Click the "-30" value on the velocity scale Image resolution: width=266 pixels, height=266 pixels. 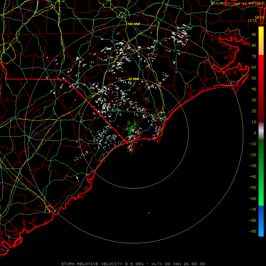pos(253,166)
